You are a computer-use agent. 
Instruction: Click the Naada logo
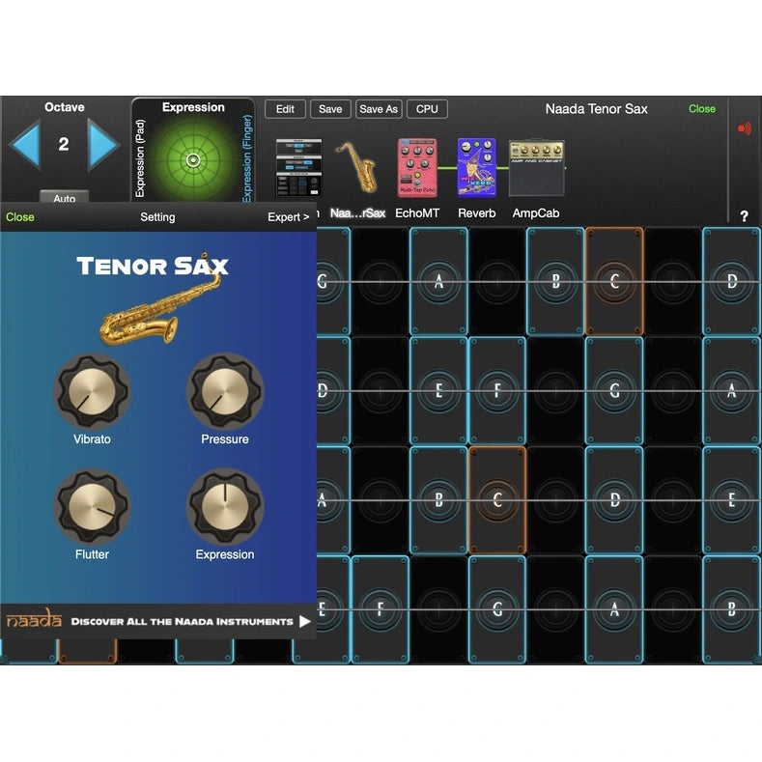[x=34, y=619]
